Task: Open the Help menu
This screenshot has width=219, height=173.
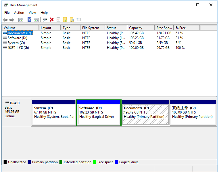Action: [44, 13]
